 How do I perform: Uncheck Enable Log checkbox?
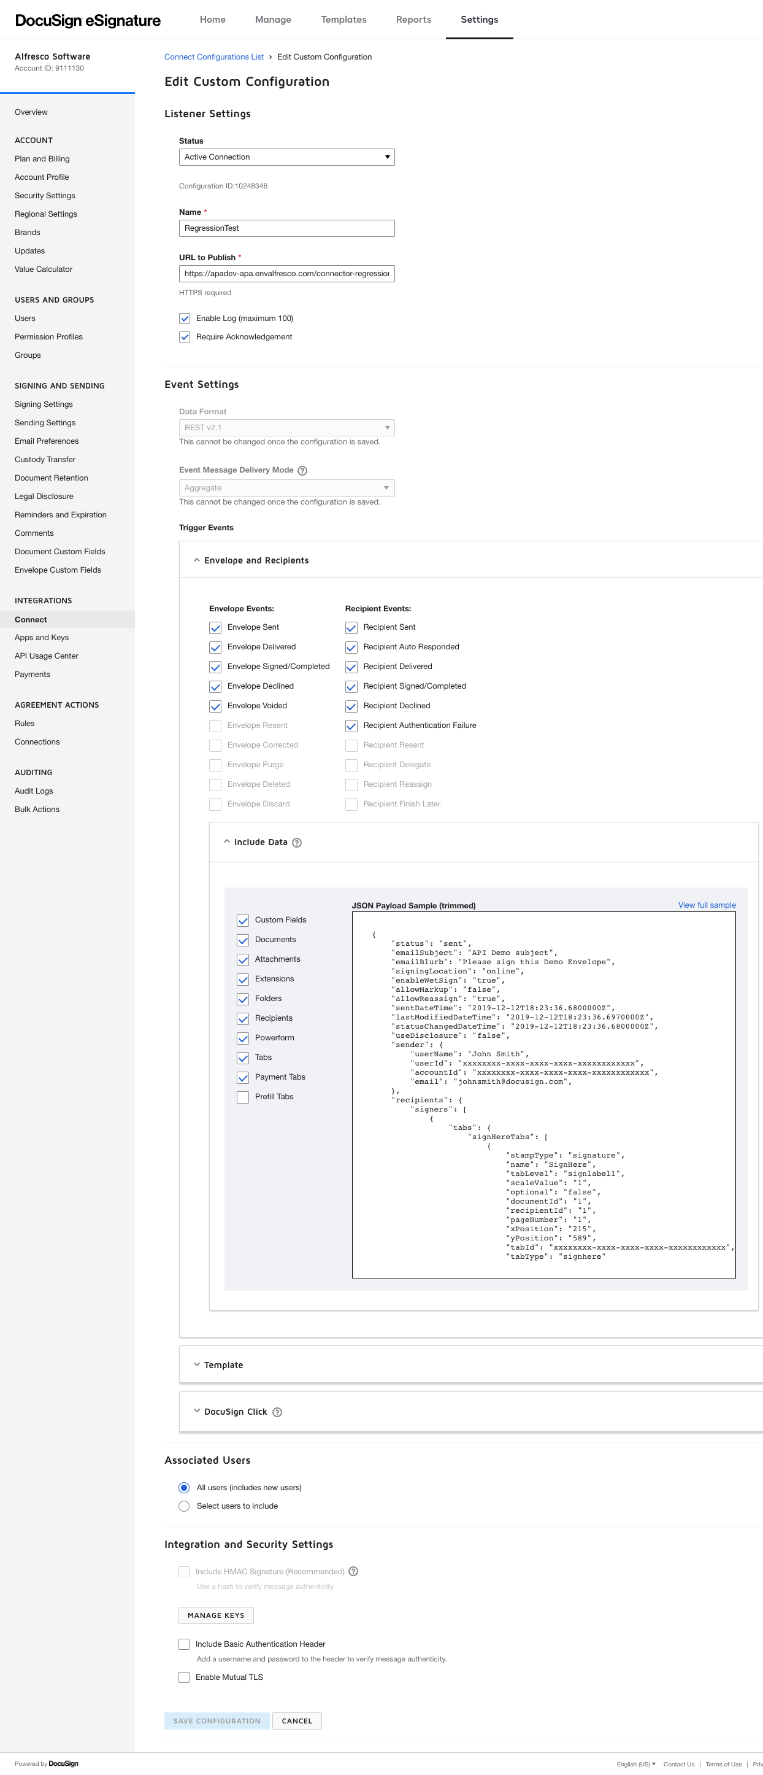(x=185, y=319)
